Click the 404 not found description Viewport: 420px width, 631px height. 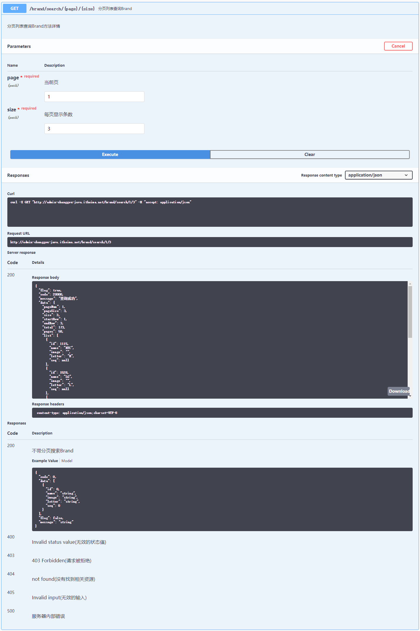(64, 579)
